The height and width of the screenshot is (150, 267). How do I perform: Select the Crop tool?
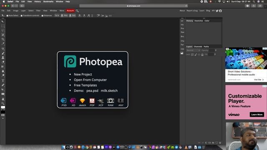[x=3, y=39]
